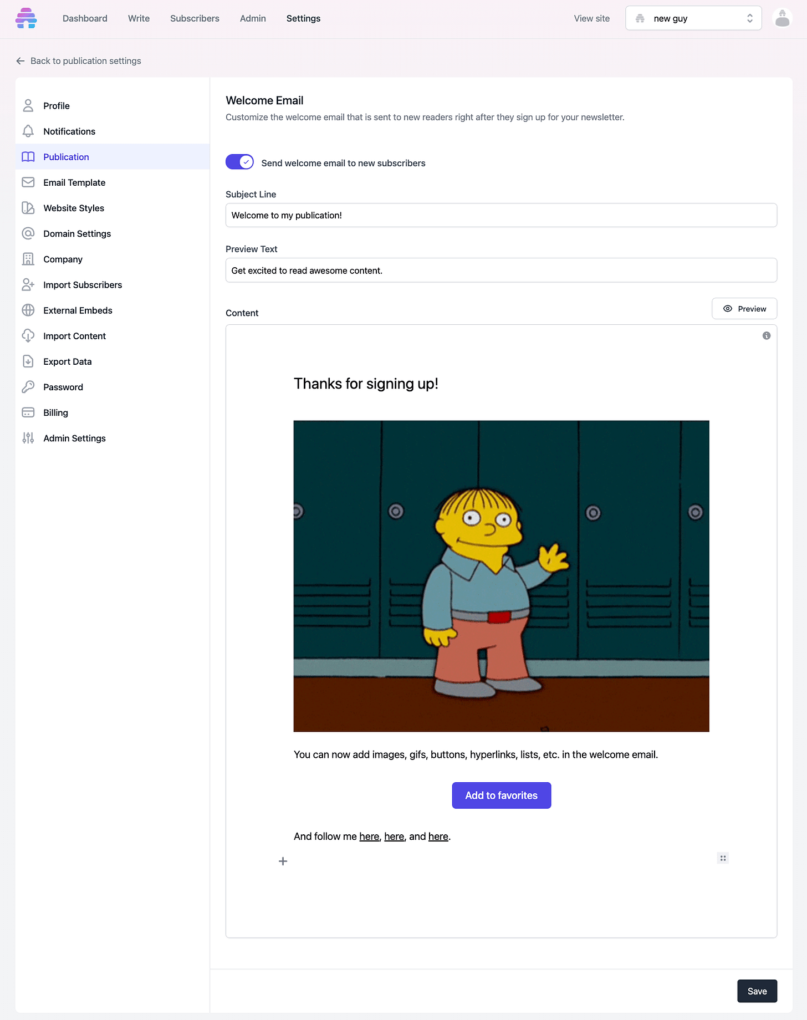The width and height of the screenshot is (807, 1020).
Task: Select Settings in the top navigation
Action: (303, 18)
